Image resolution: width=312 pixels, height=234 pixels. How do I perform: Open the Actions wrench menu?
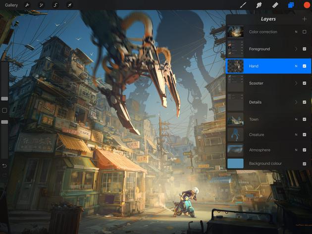pos(27,5)
